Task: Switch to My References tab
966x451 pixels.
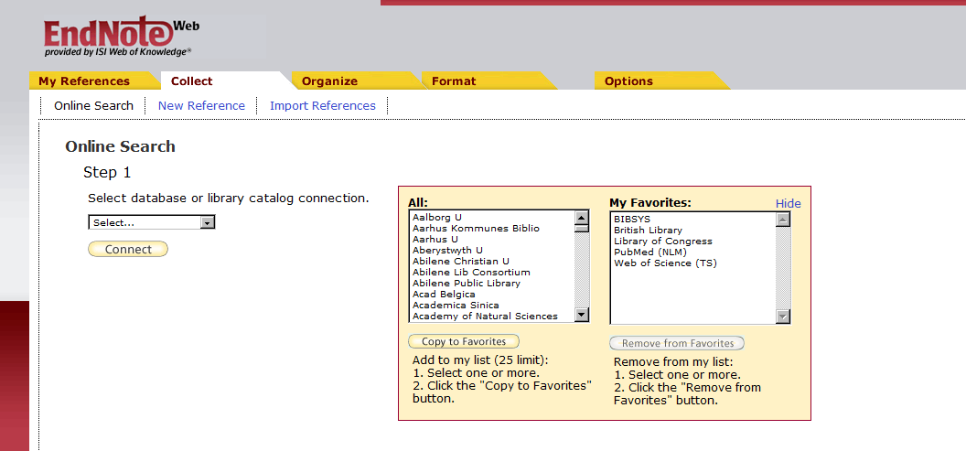Action: (84, 81)
